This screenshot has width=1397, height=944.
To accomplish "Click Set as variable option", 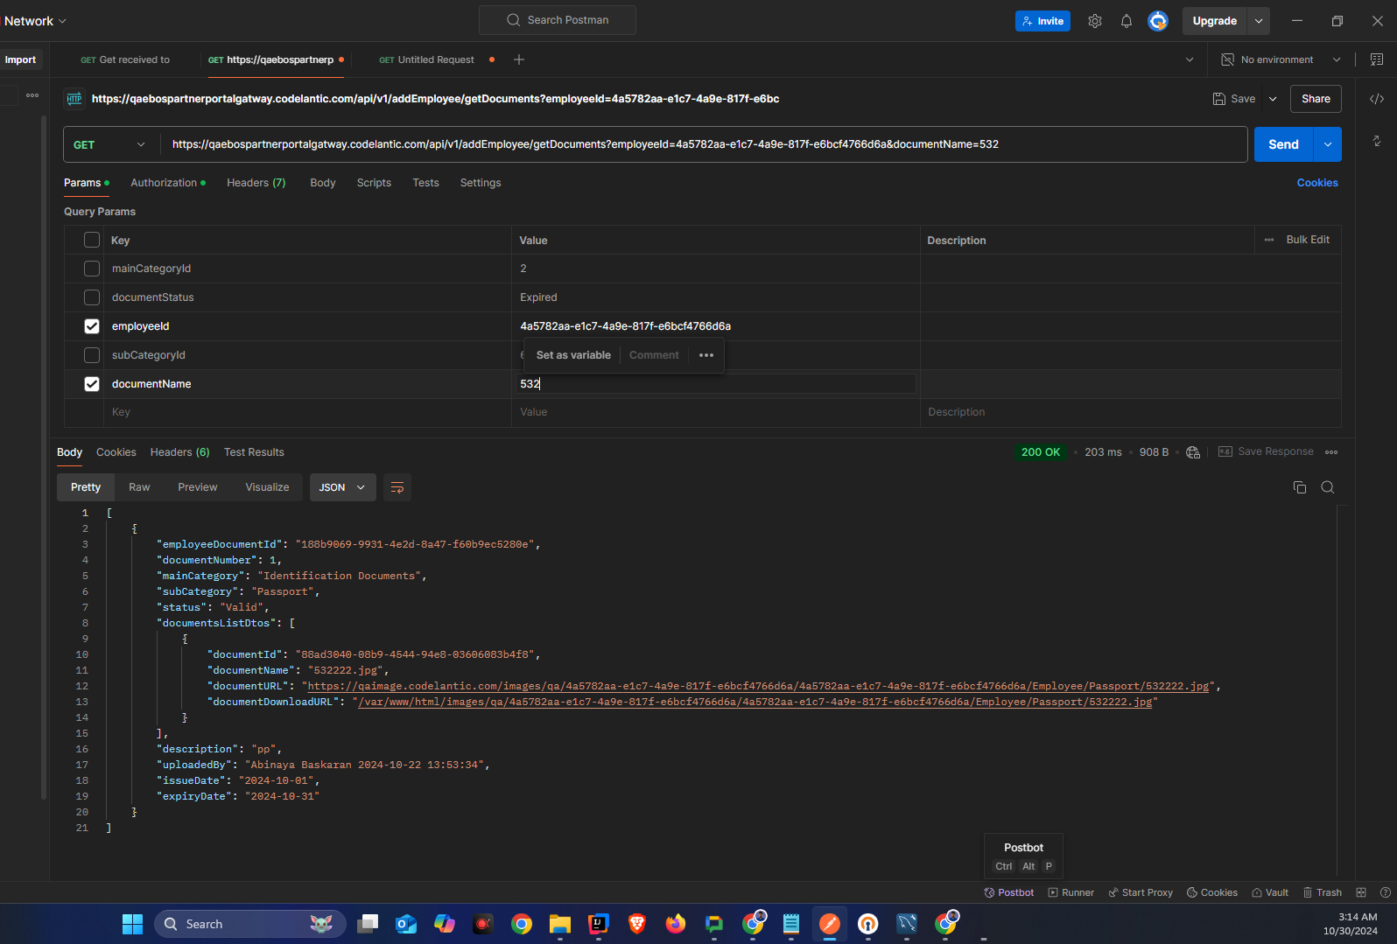I will (573, 355).
